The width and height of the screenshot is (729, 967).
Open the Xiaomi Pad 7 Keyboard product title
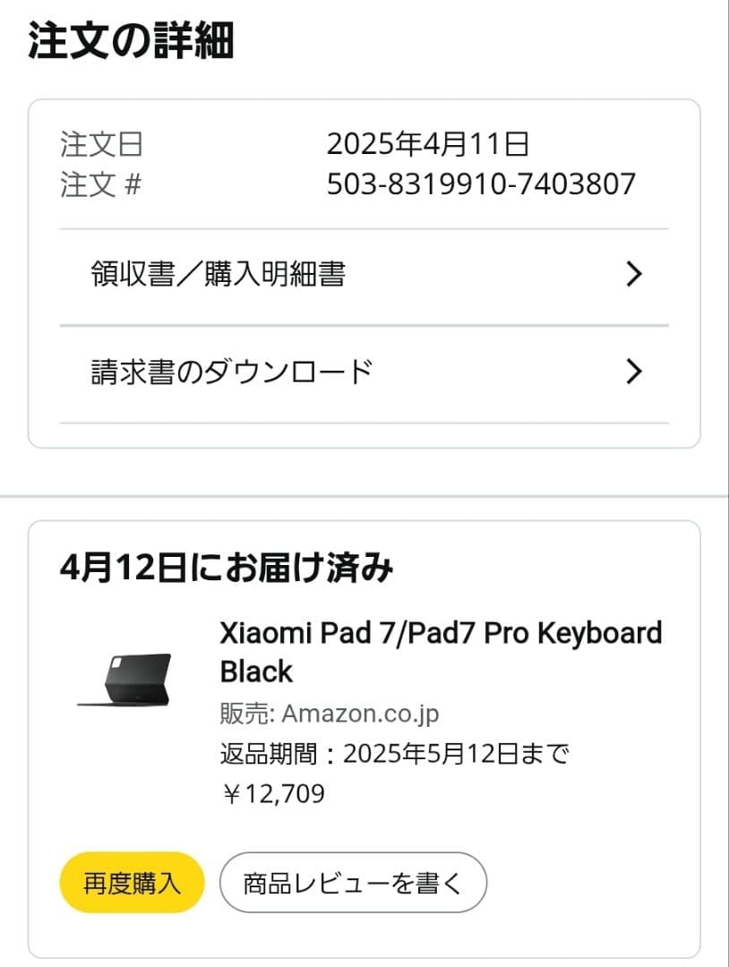click(x=439, y=652)
